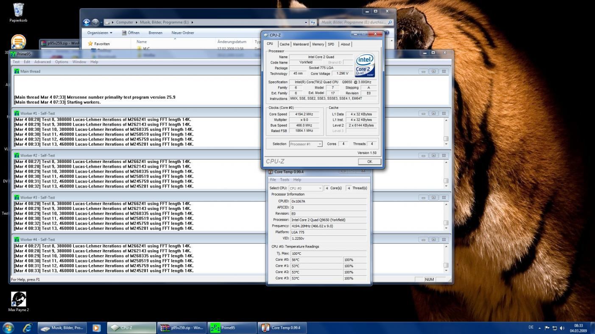
Task: Click the Frequency value 4194.20MHz in Core Temp
Action: coord(329,226)
